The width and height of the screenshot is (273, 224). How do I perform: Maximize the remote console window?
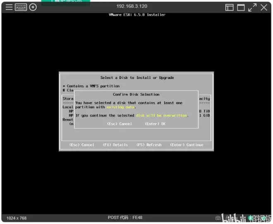[241, 7]
